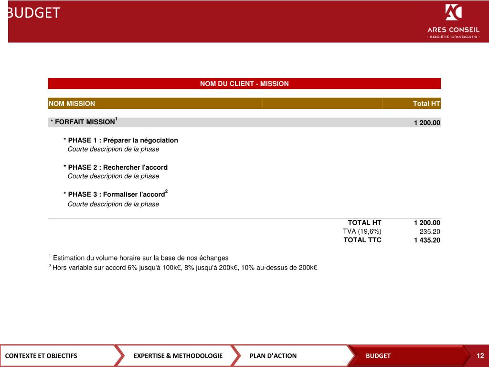Select the TVA amount 235.20
Screen dimensions: 489x367
point(429,232)
